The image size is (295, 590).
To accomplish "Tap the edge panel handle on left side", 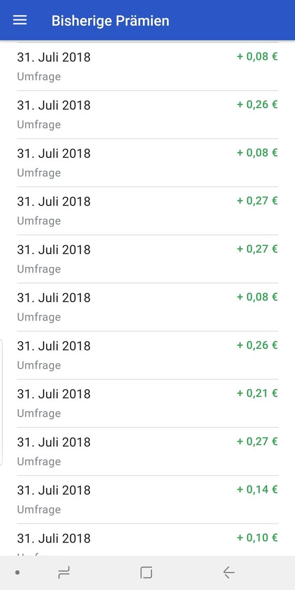I will point(1,402).
